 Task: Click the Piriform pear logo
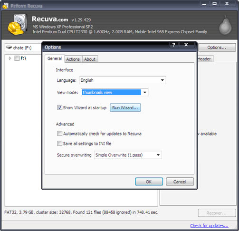[225, 25]
